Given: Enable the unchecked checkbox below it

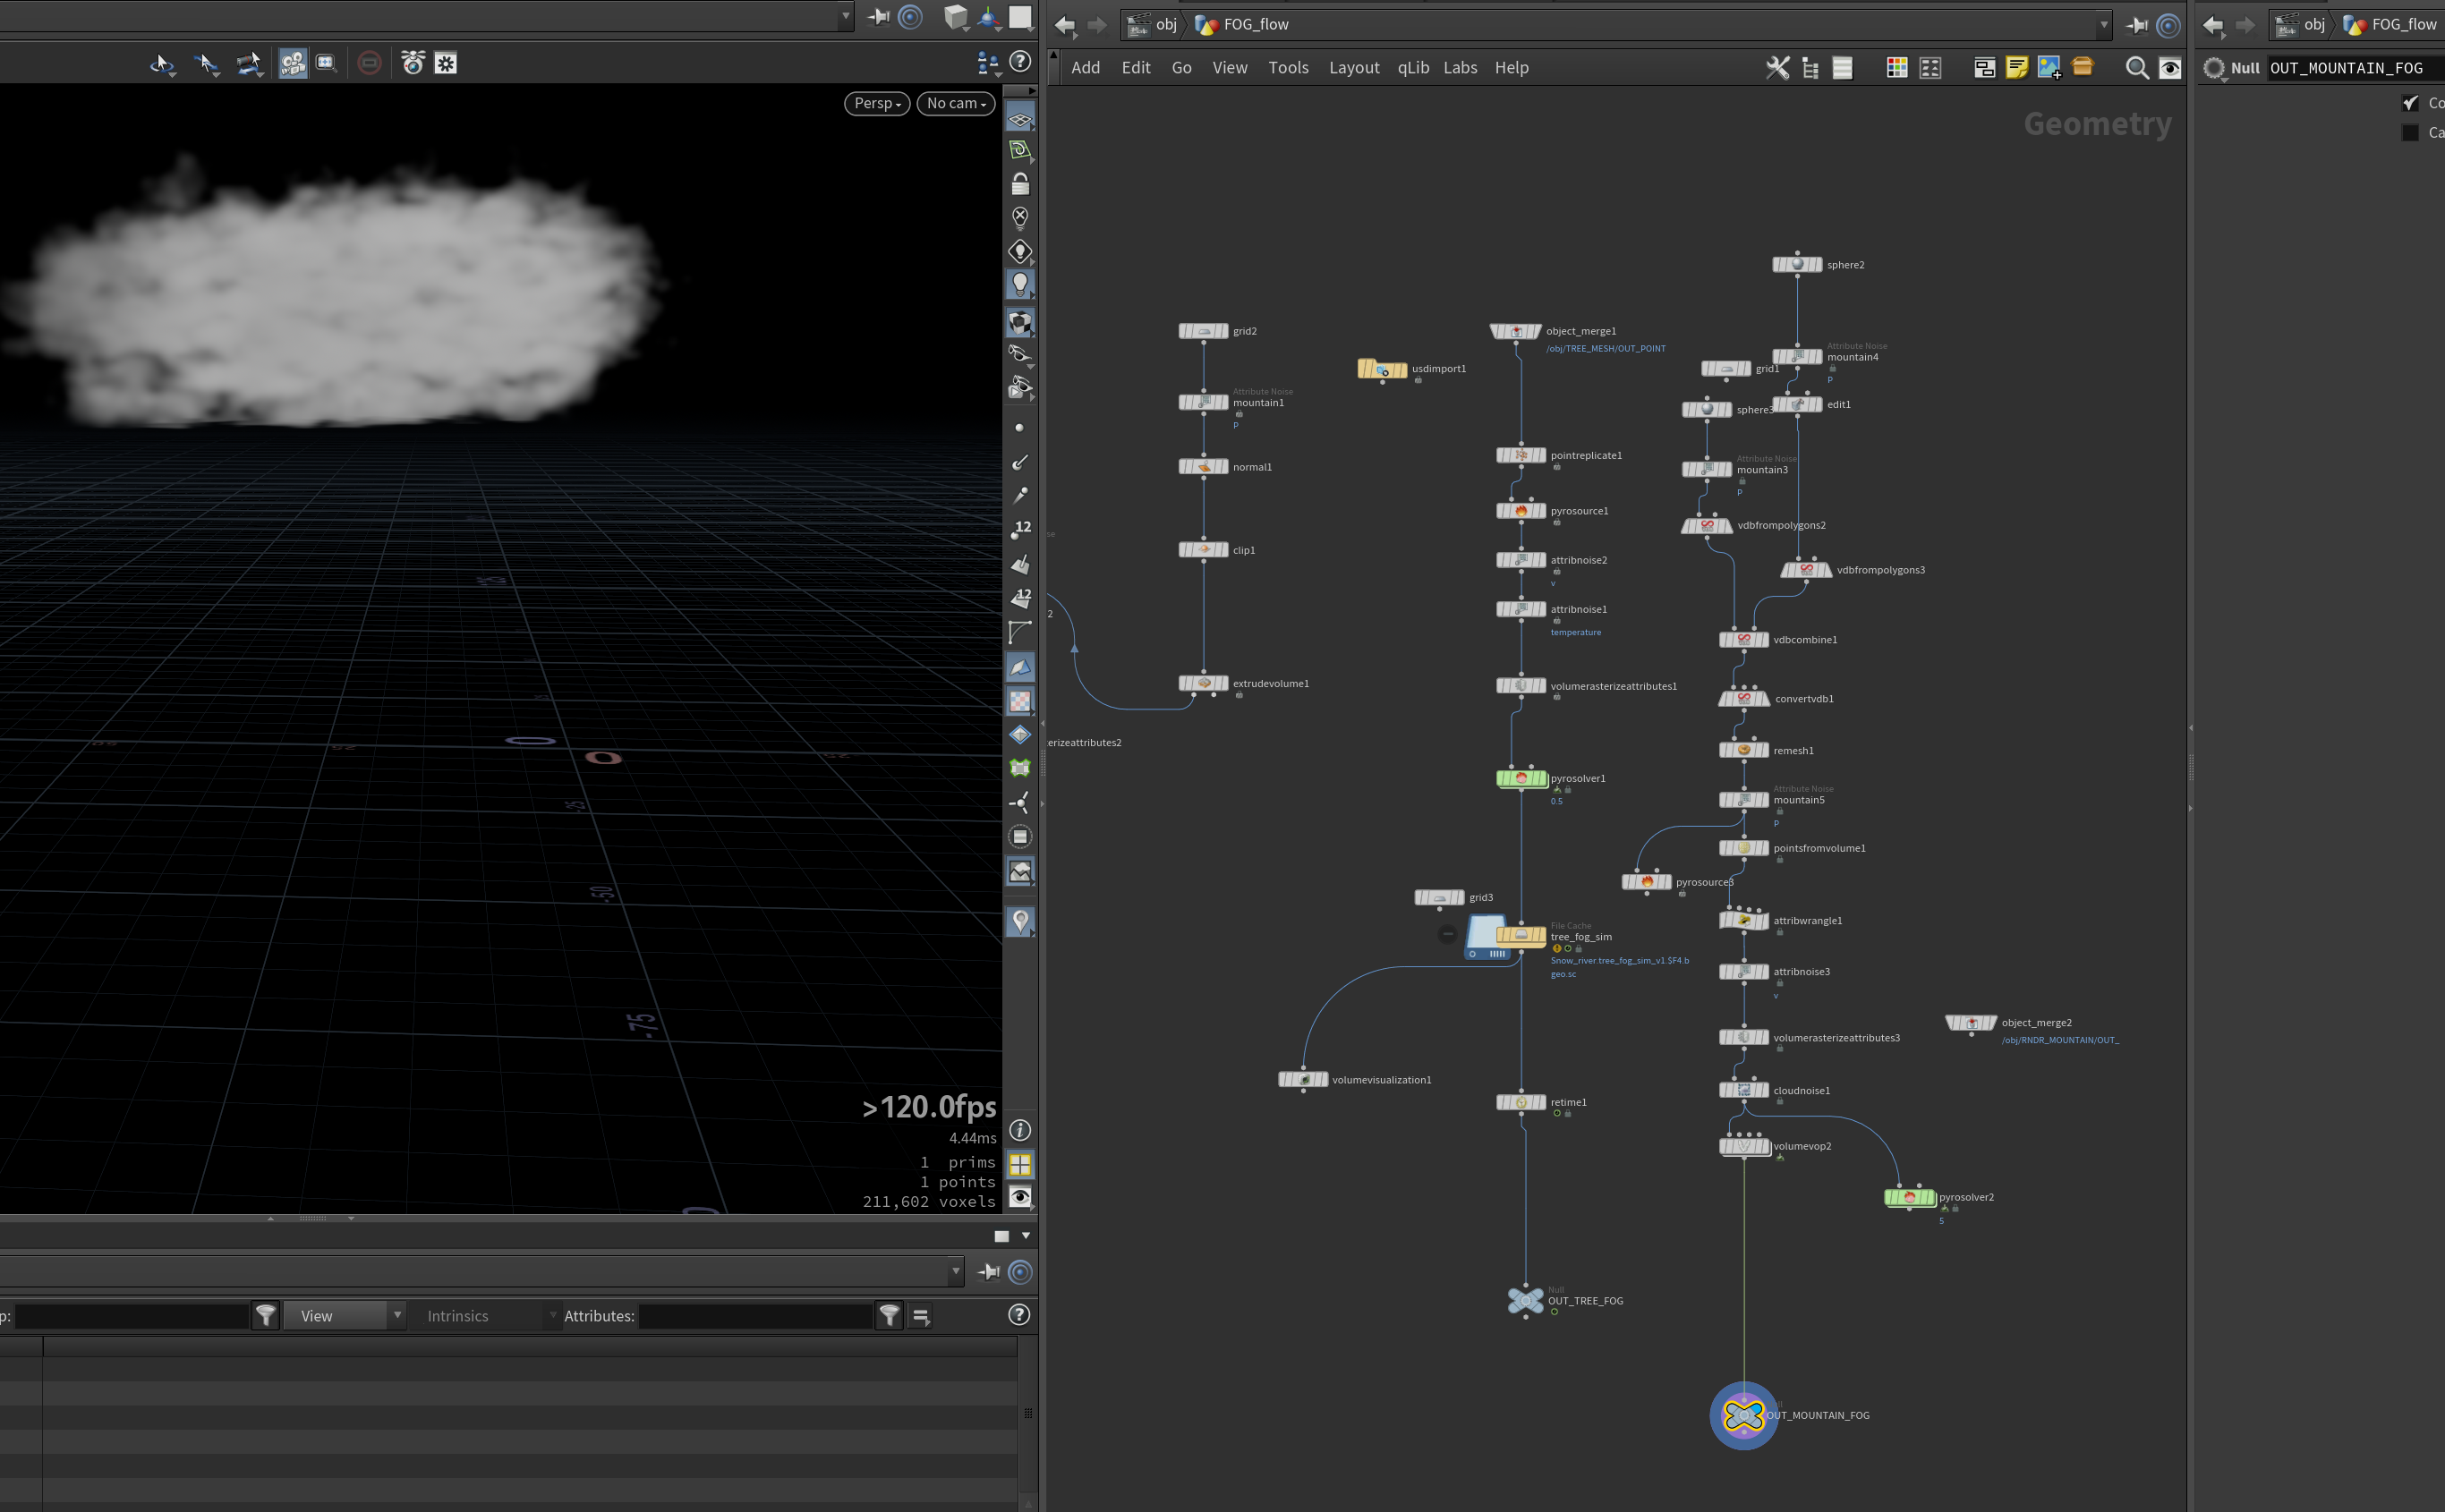Looking at the screenshot, I should click(x=2410, y=132).
